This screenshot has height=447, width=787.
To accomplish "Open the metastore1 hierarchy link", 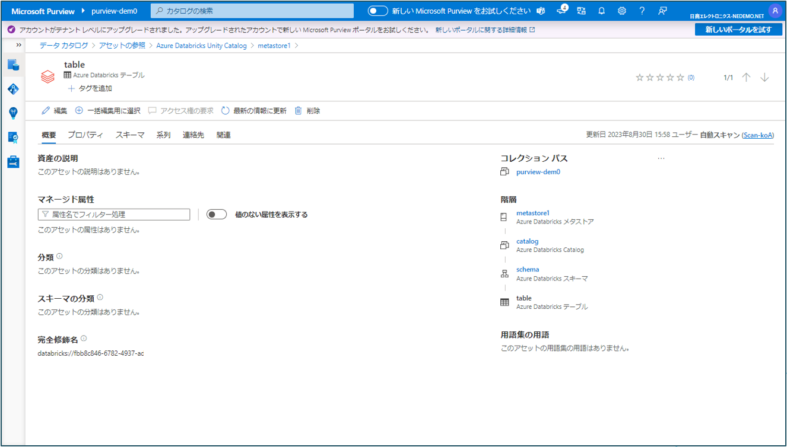I will click(533, 213).
